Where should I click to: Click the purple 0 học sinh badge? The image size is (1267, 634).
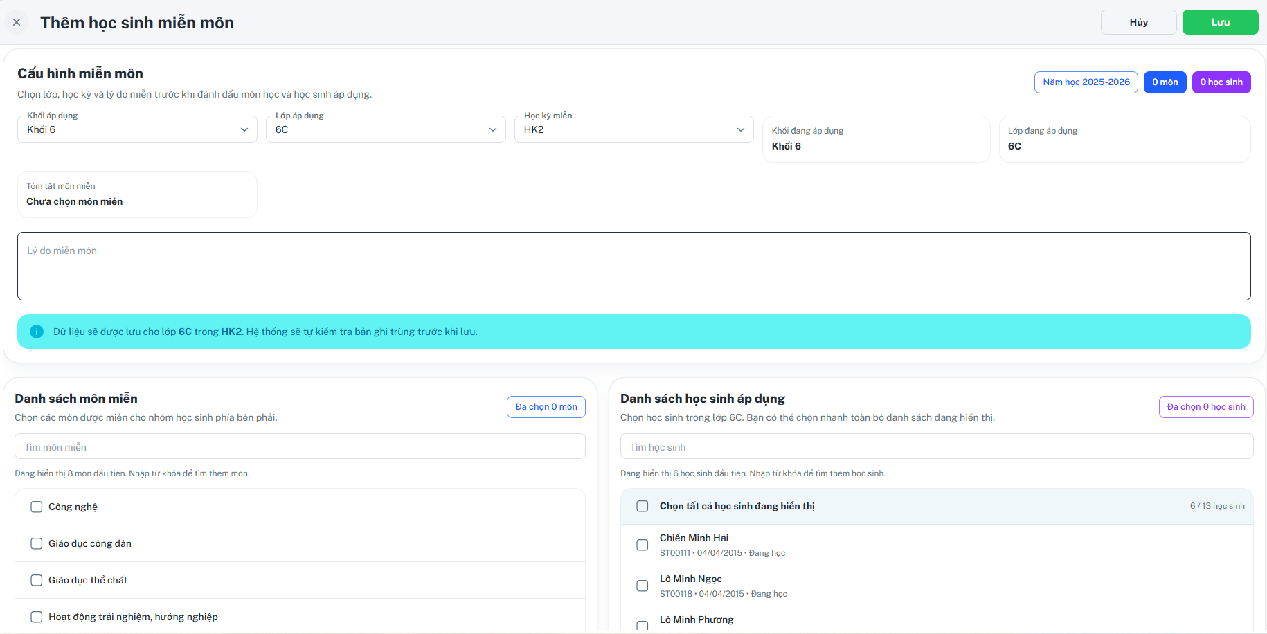coord(1221,82)
